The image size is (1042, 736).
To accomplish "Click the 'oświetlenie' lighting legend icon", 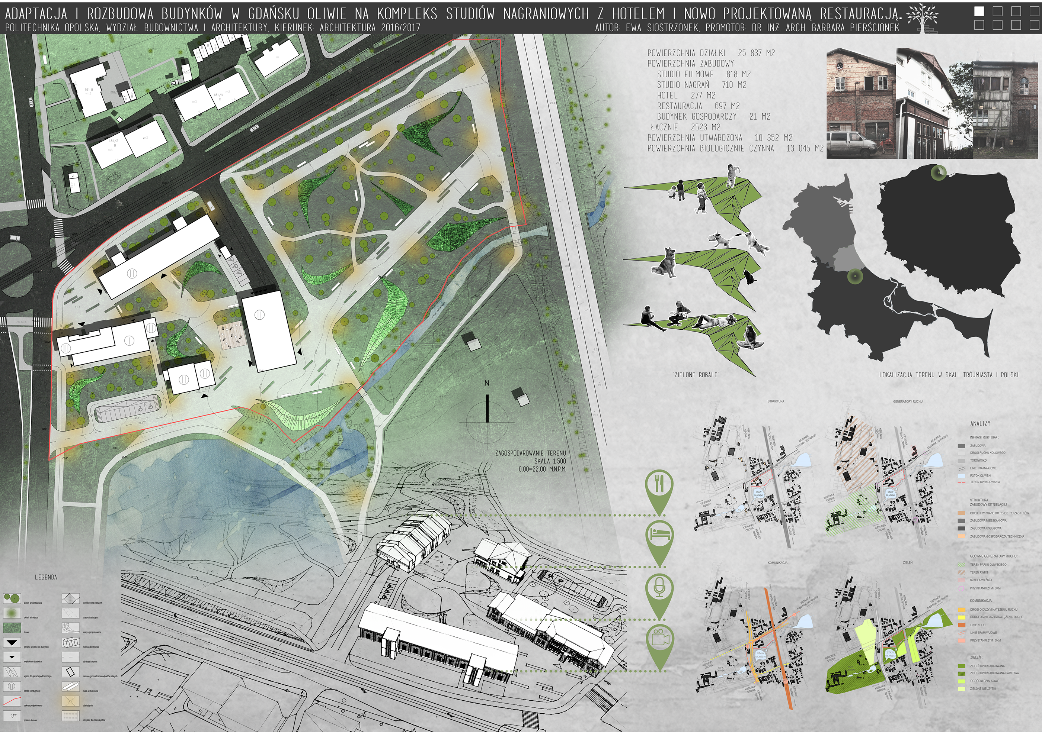I will (x=70, y=701).
